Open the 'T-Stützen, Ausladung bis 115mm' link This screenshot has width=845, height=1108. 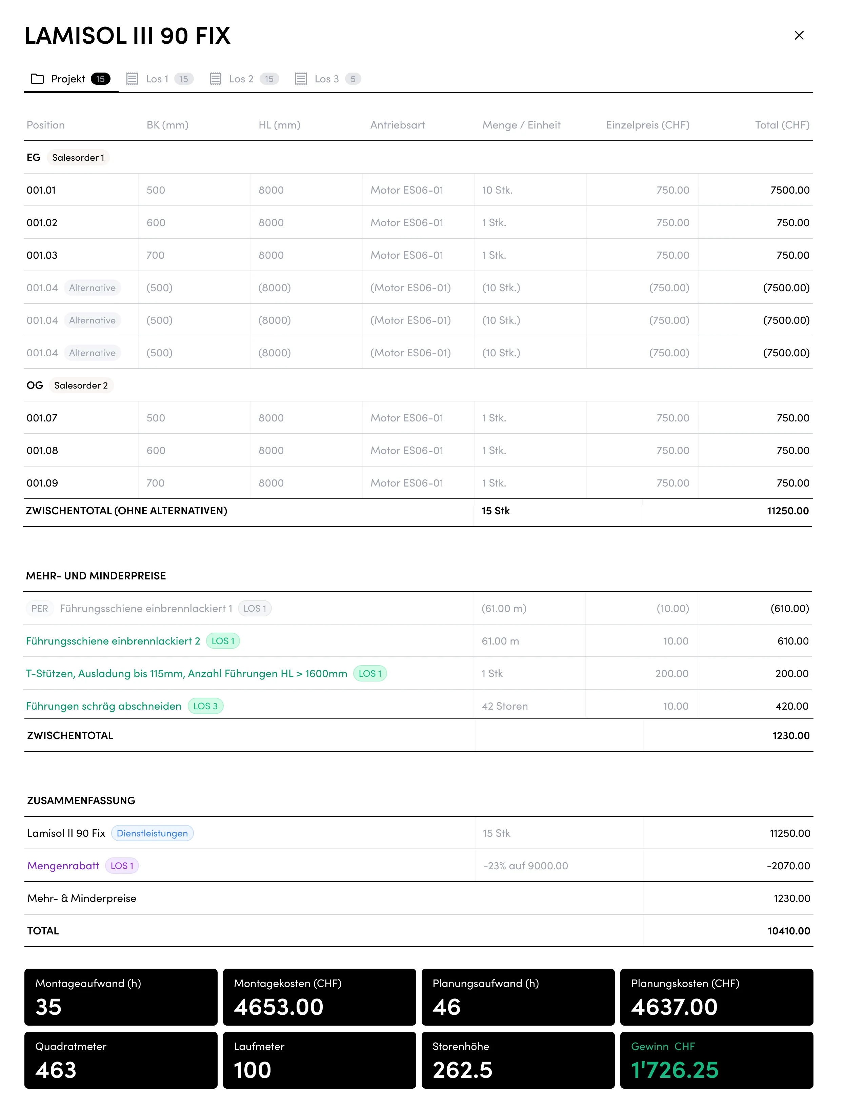tap(186, 673)
